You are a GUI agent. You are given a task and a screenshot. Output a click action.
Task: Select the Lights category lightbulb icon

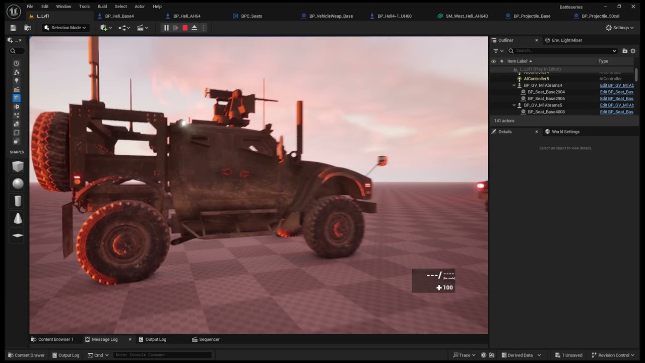[x=17, y=81]
